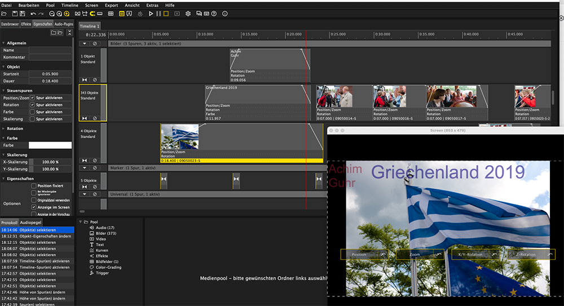Click the Name input field

50,50
